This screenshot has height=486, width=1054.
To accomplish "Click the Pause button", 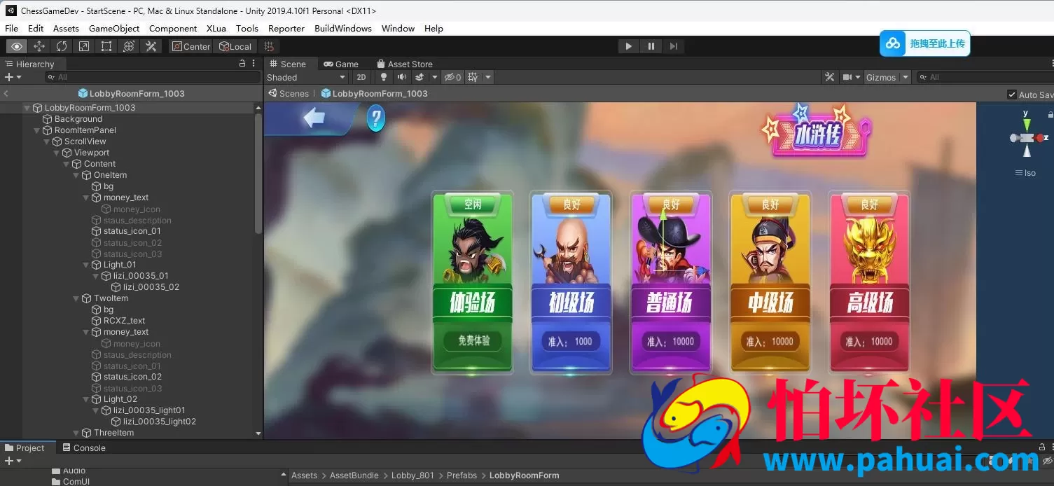I will tap(651, 46).
